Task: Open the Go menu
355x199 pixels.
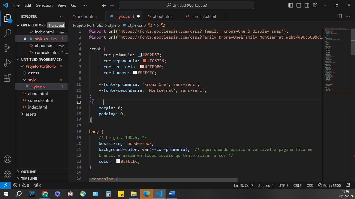Action: coord(74,5)
